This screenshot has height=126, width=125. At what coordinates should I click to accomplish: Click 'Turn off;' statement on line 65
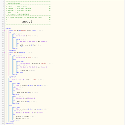pos(21,118)
